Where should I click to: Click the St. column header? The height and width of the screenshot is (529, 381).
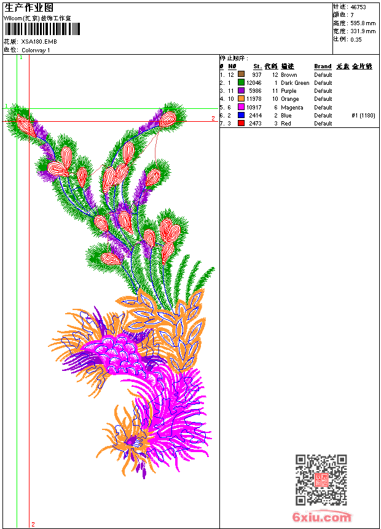[x=257, y=66]
